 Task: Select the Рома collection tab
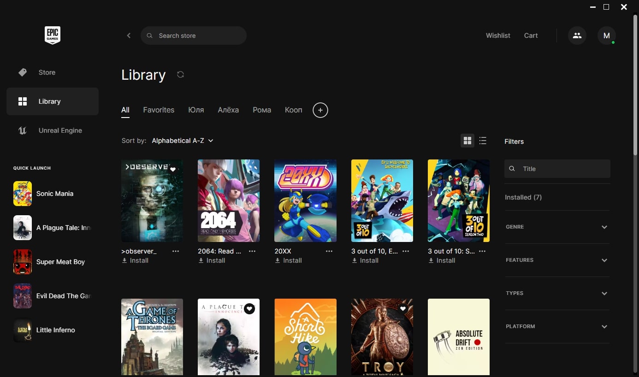[x=262, y=110]
